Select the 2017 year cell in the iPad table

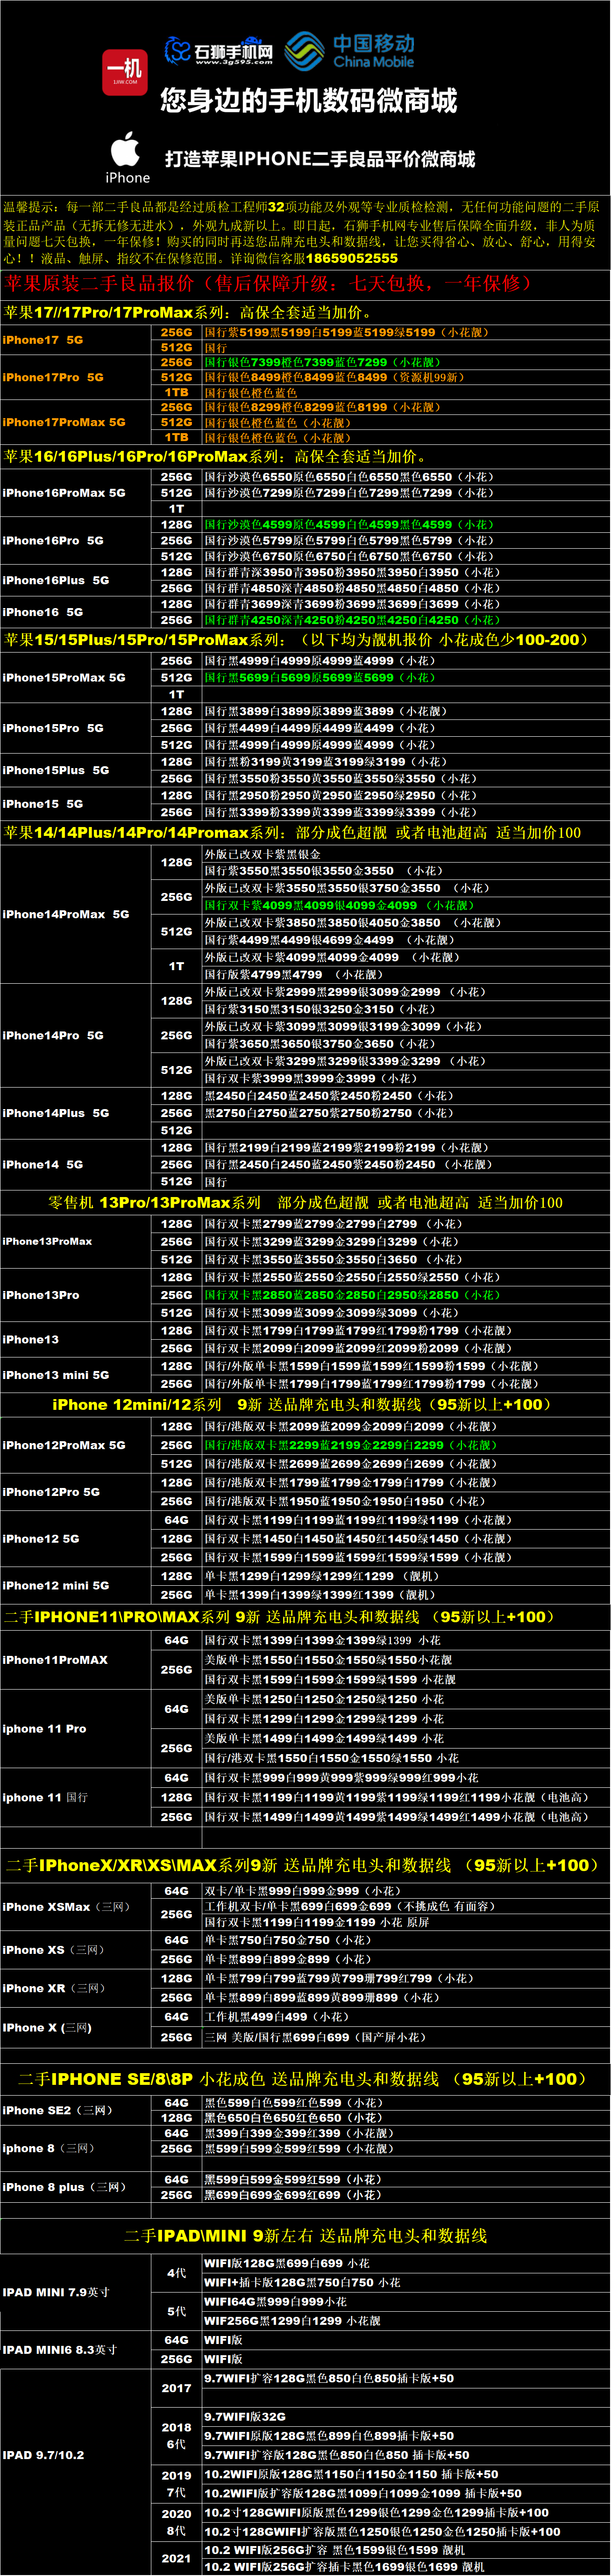click(177, 2388)
